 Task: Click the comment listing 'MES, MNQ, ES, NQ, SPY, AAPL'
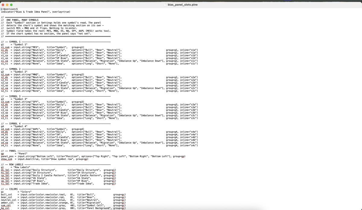(x=58, y=31)
